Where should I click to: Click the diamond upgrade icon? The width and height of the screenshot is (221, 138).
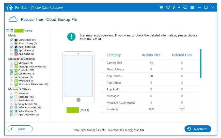[x=168, y=7]
